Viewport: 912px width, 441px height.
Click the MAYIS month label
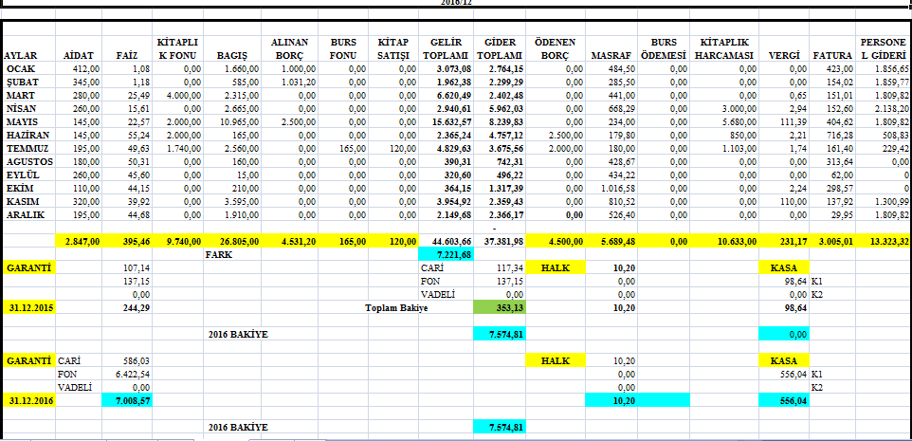(28, 122)
